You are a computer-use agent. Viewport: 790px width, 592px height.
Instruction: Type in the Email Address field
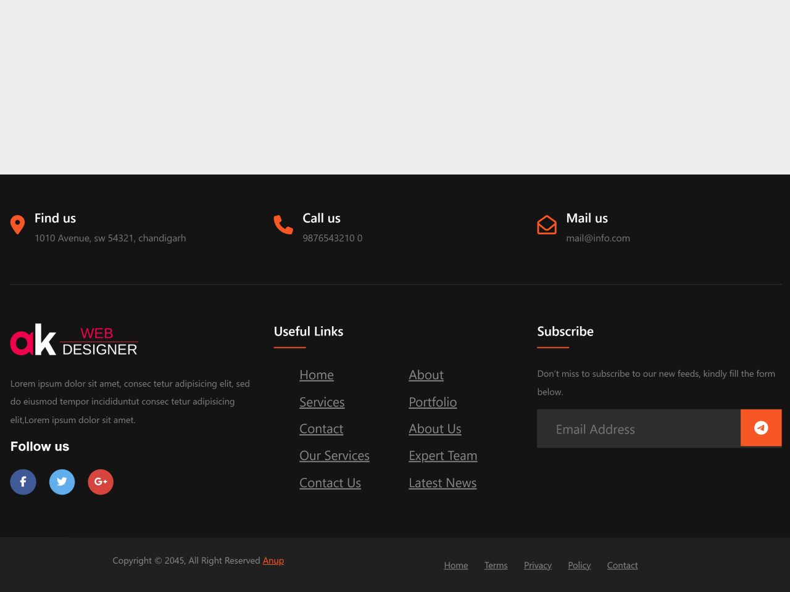[638, 429]
